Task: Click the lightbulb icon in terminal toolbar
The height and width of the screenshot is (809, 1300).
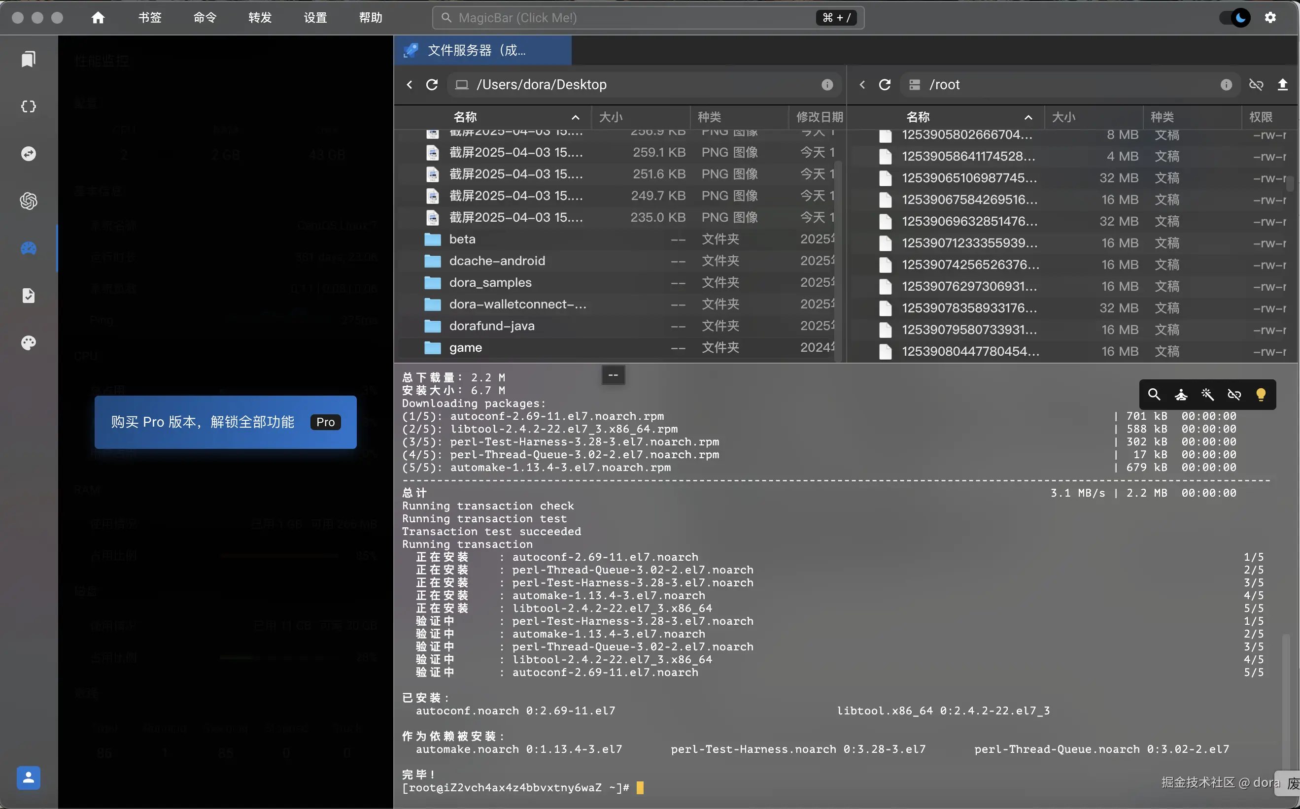Action: 1261,395
